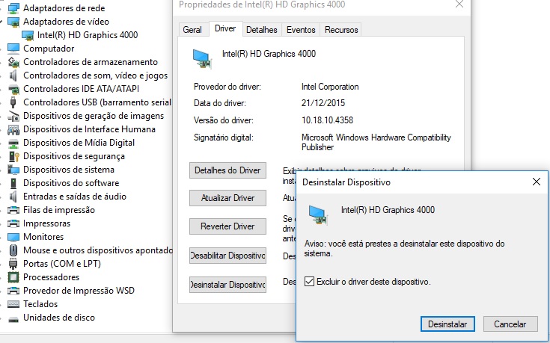Close the Desinstalar Dispositivo dialog
550x343 pixels.
pyautogui.click(x=537, y=182)
